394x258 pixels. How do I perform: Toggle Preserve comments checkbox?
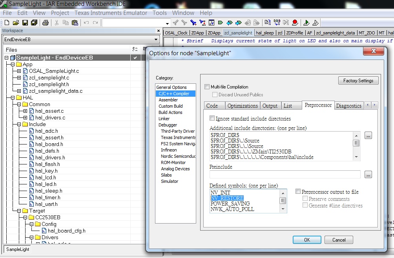coord(305,198)
